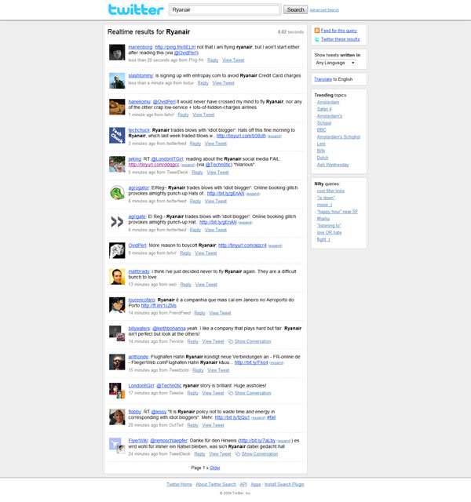471x502 pixels.
Task: Click the Twitter logo
Action: [136, 9]
